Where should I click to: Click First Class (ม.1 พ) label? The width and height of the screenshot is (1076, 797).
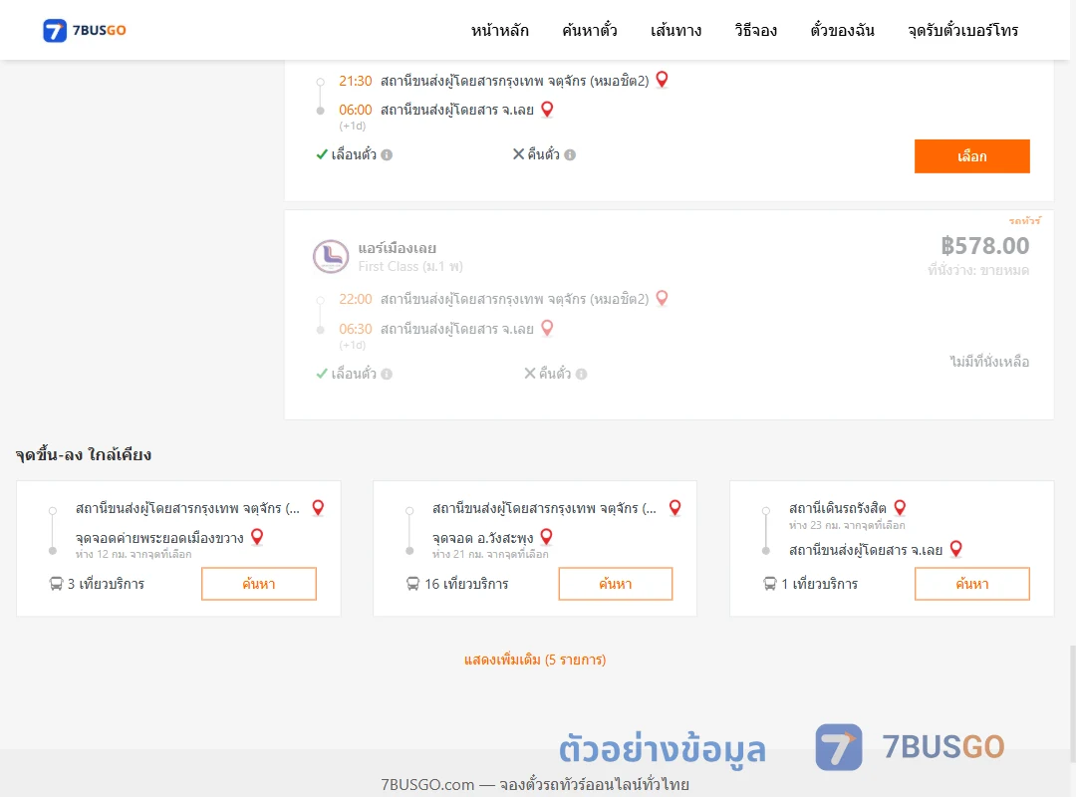tap(410, 266)
